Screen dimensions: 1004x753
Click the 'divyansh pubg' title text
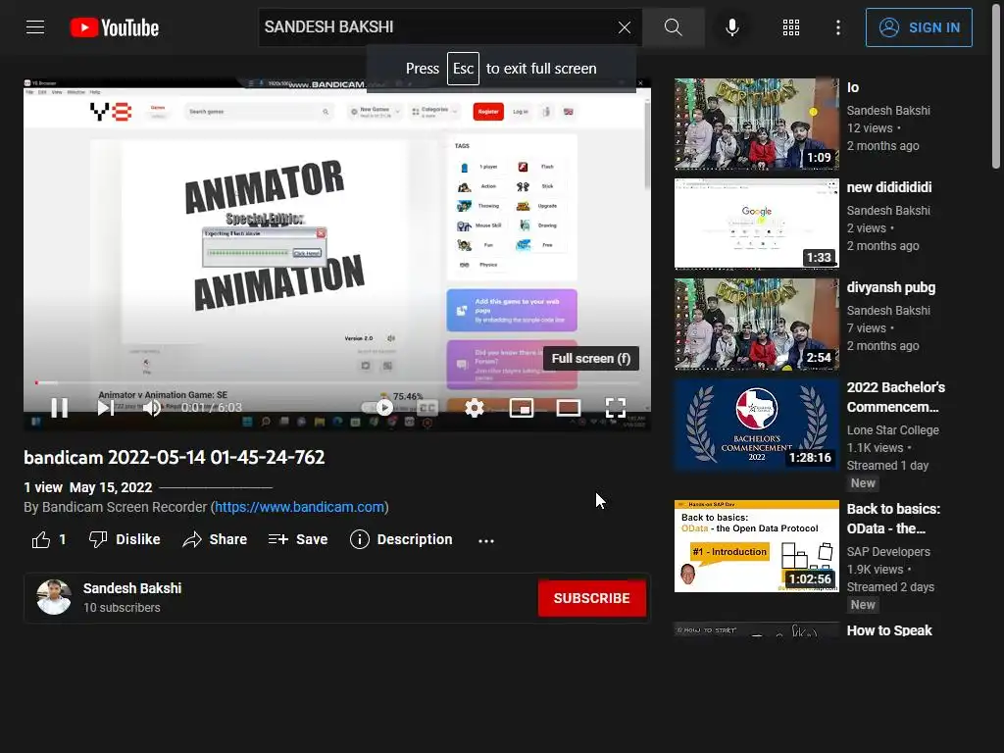coord(890,287)
